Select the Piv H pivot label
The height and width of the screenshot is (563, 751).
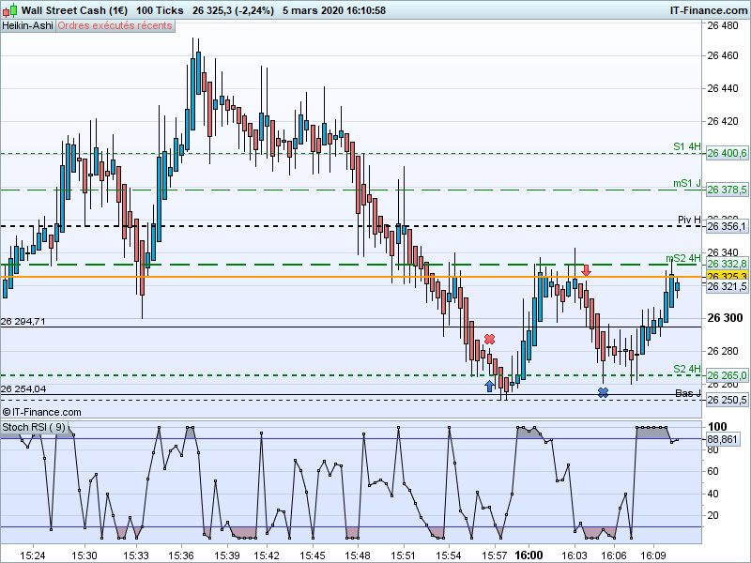(x=689, y=220)
